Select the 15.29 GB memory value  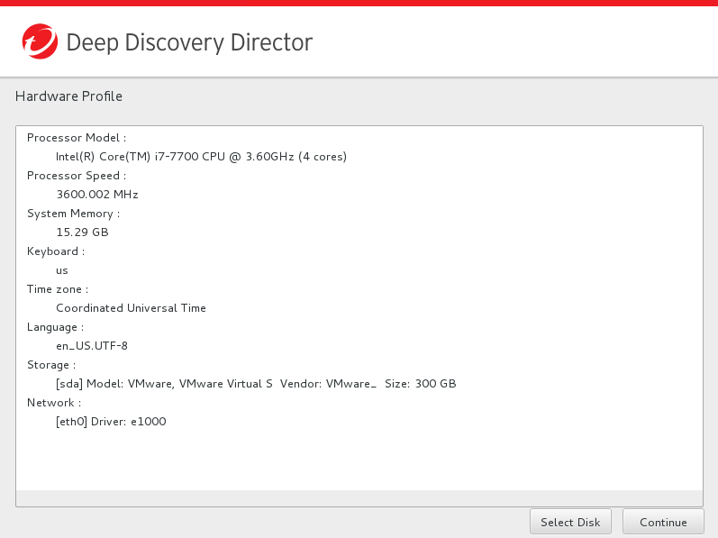82,233
